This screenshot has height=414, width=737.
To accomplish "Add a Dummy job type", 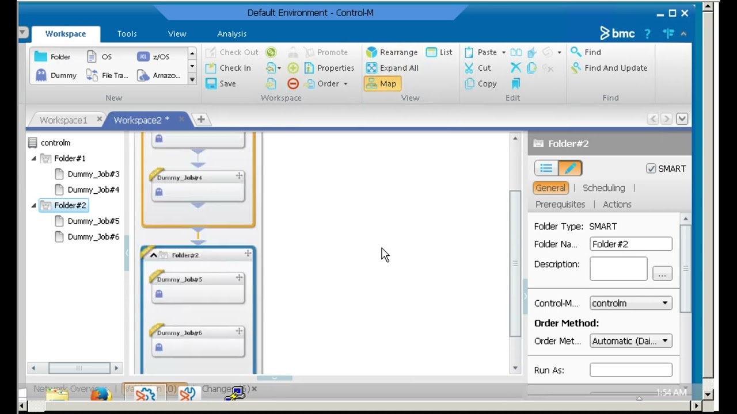I will (56, 75).
